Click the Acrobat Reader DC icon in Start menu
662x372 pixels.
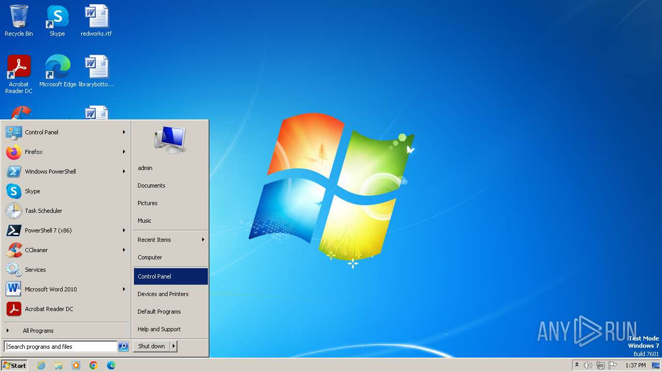13,309
